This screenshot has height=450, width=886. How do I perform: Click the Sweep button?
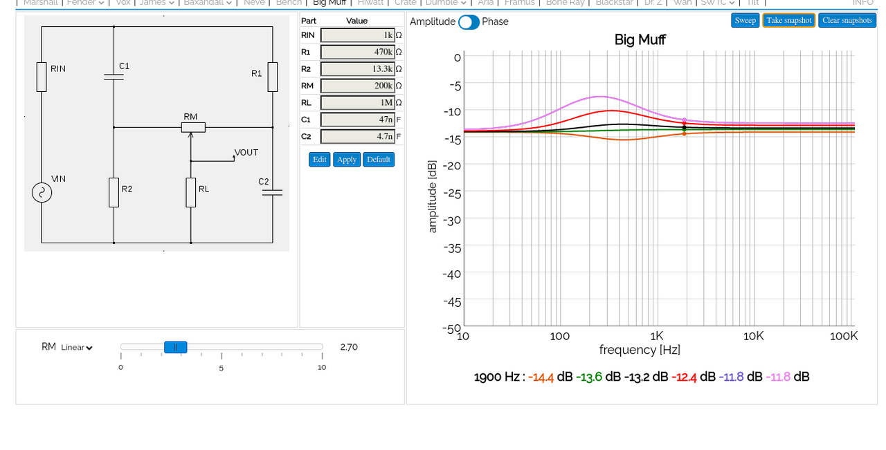pyautogui.click(x=745, y=21)
